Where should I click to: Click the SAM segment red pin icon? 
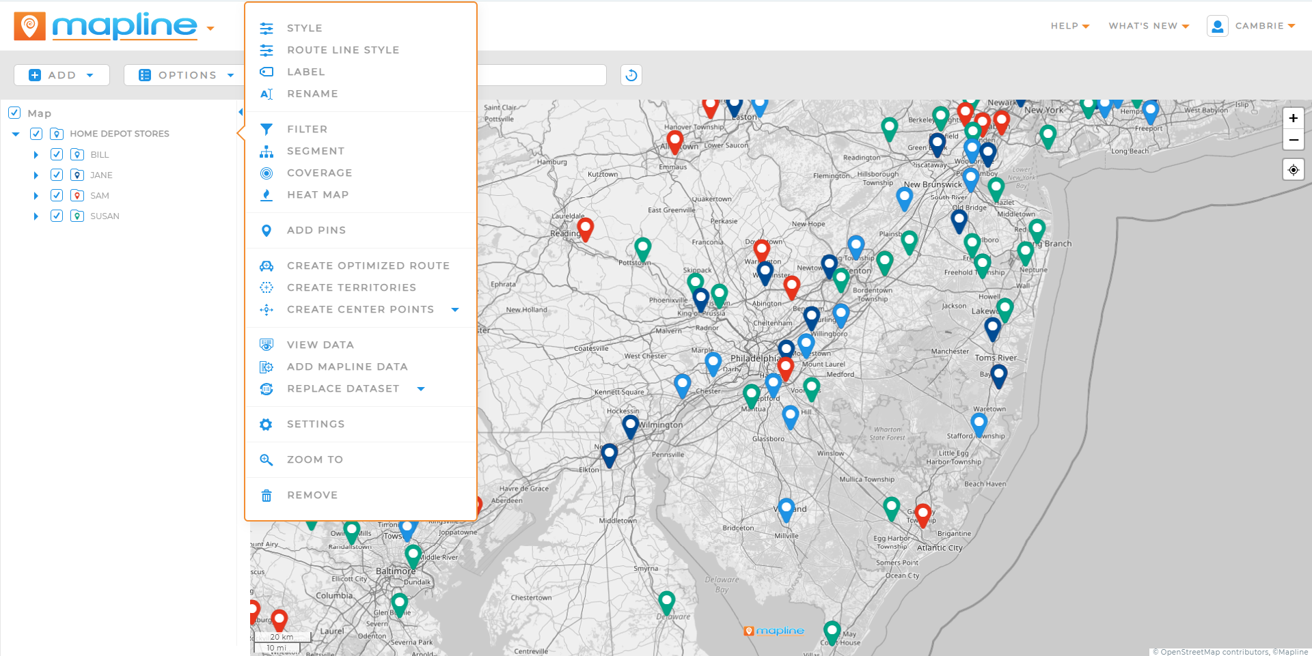(x=77, y=195)
